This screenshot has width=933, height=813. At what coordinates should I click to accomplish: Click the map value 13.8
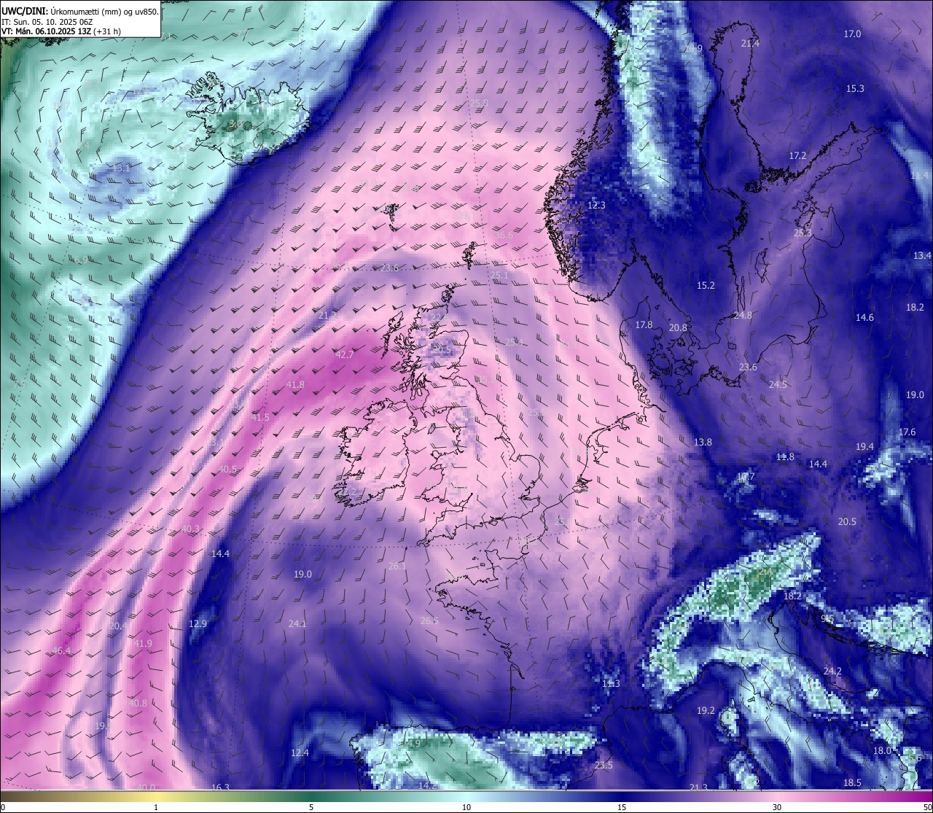point(703,442)
